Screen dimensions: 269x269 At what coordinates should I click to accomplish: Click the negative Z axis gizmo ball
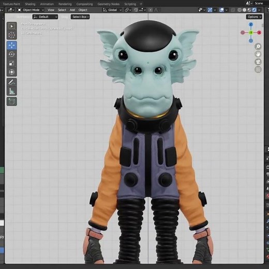click(x=251, y=41)
